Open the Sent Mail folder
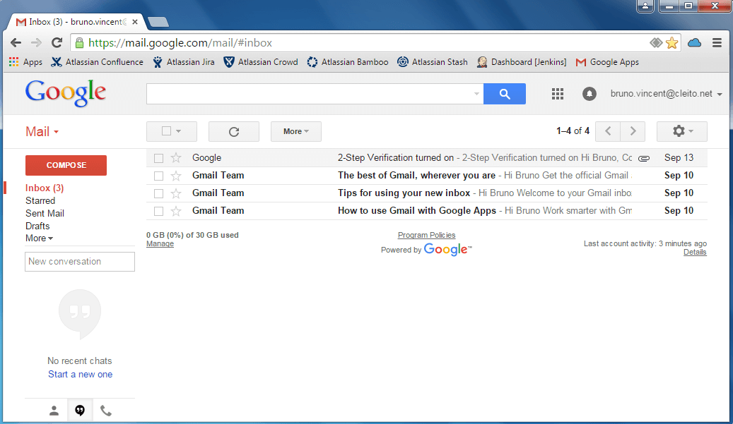This screenshot has width=733, height=424. 45,213
